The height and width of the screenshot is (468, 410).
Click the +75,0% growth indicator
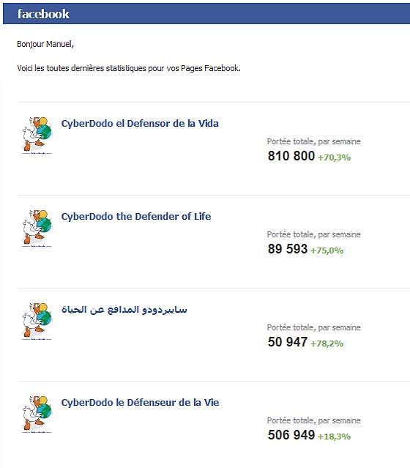(x=327, y=250)
